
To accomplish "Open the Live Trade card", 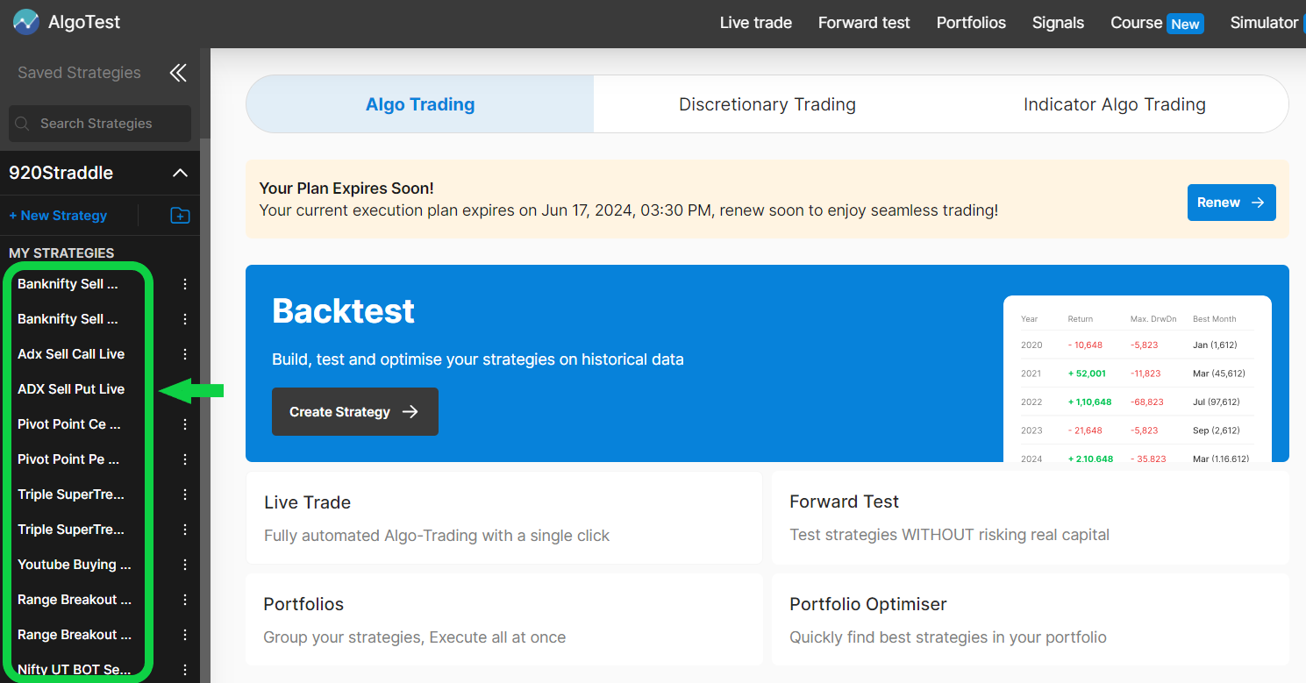I will [x=504, y=517].
